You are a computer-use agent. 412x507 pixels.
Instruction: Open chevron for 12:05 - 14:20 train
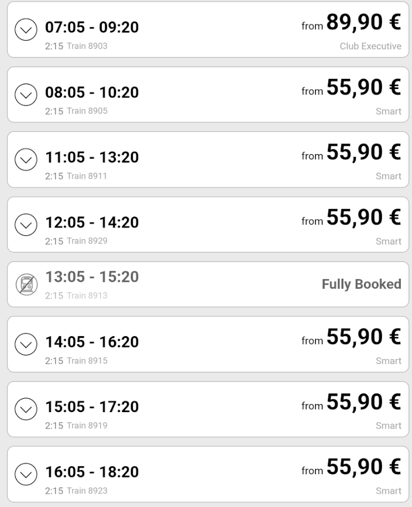pos(26,226)
